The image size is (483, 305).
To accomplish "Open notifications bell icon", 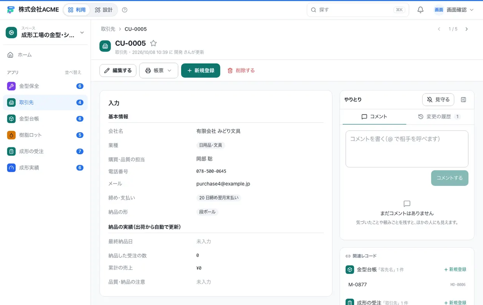I will click(x=420, y=10).
